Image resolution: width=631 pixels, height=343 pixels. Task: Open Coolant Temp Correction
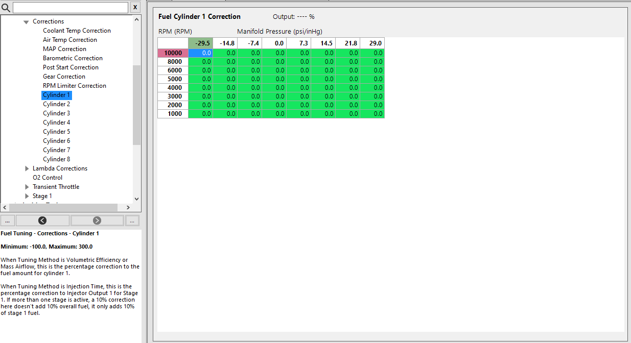point(77,31)
